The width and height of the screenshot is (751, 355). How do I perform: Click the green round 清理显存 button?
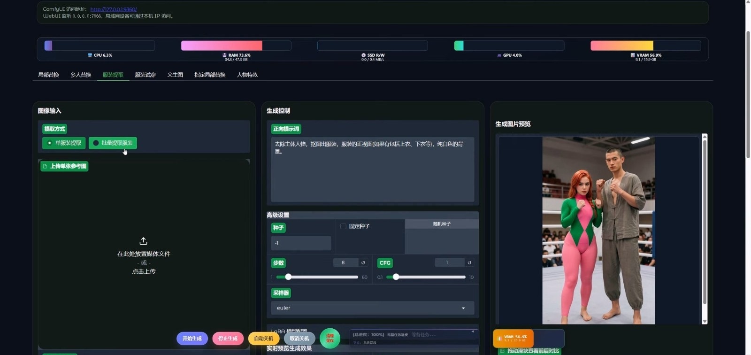[x=330, y=338]
